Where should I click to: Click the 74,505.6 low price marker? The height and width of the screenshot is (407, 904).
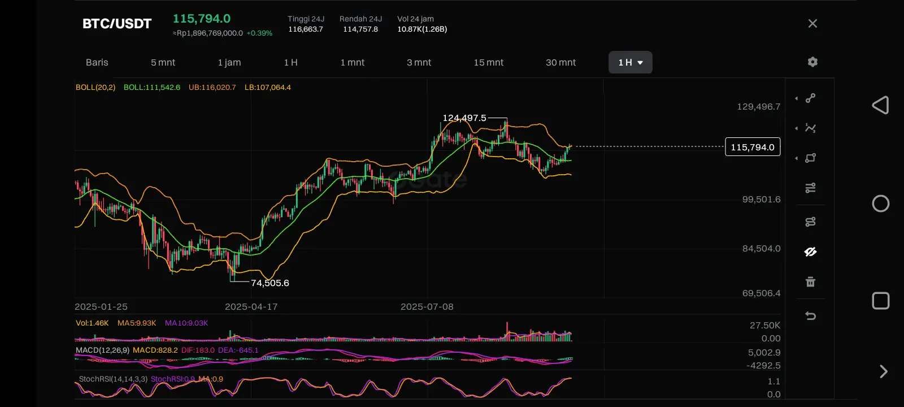coord(270,283)
